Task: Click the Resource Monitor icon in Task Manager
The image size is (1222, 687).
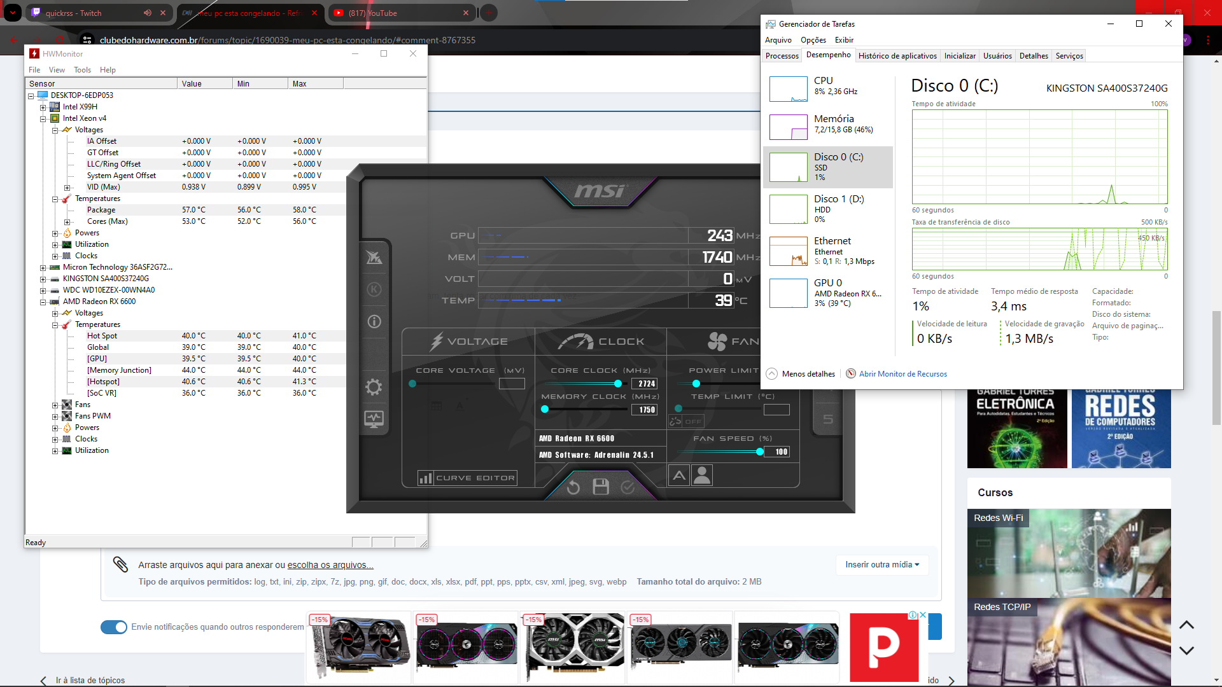Action: [850, 373]
